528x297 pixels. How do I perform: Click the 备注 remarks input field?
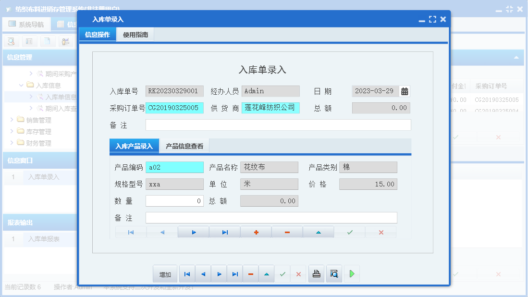click(279, 125)
